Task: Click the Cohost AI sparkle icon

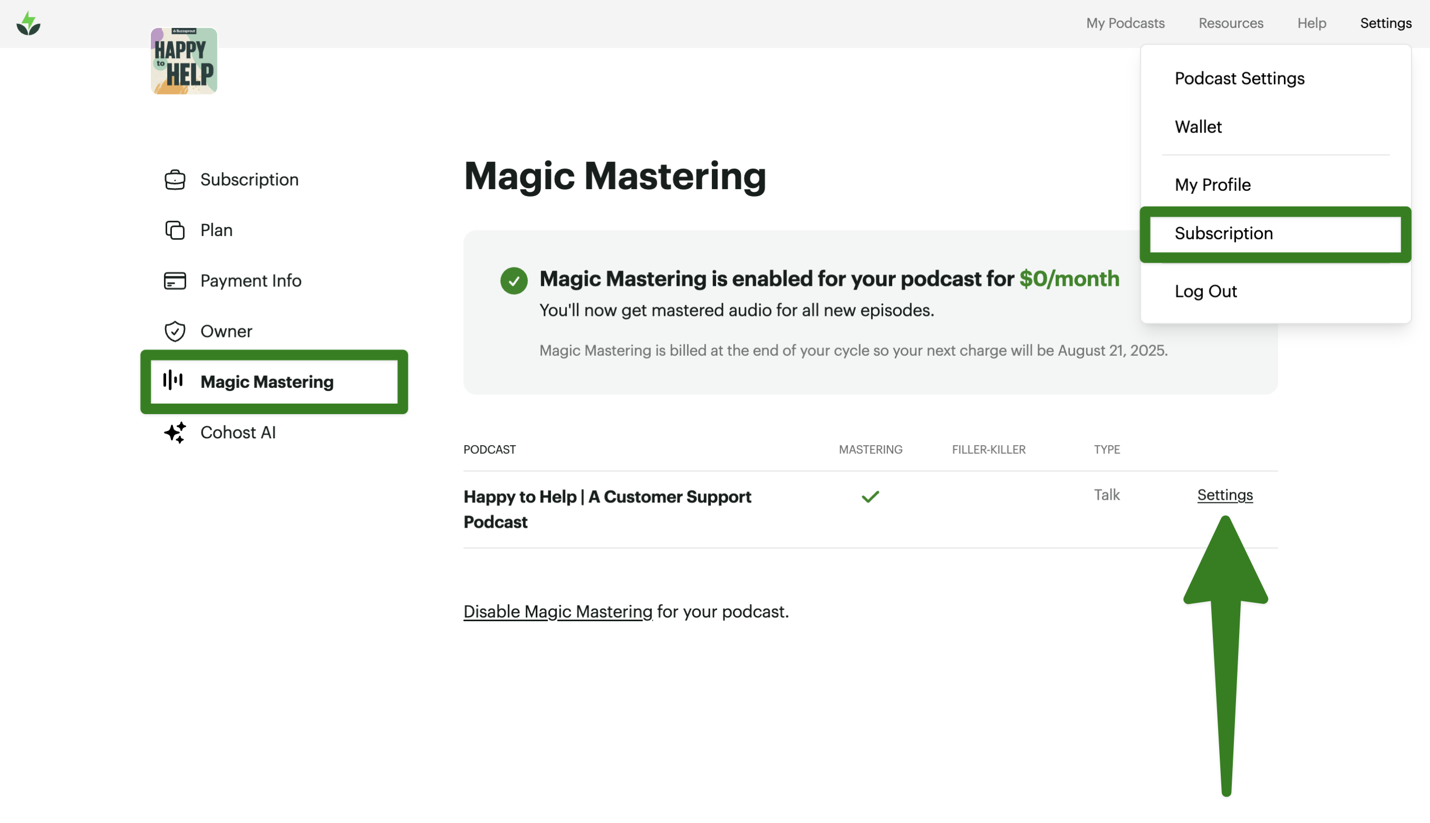Action: tap(175, 433)
